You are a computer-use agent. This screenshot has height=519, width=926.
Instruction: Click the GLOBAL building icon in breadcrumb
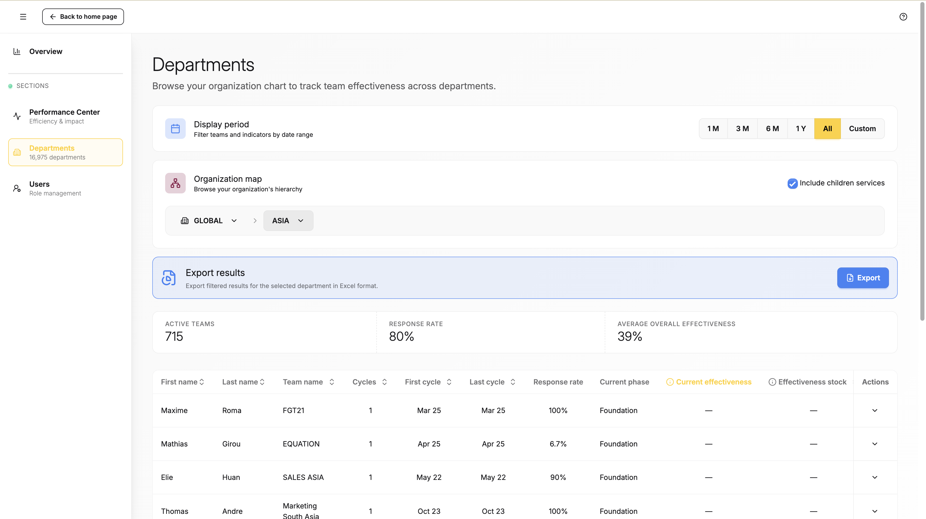point(184,221)
